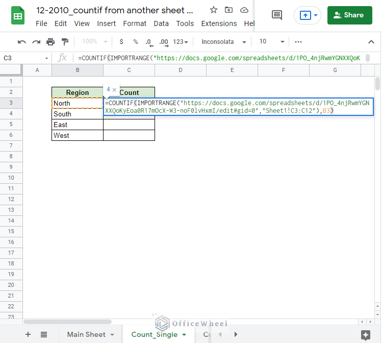This screenshot has height=343, width=382.
Task: Select column G header
Action: 335,70
